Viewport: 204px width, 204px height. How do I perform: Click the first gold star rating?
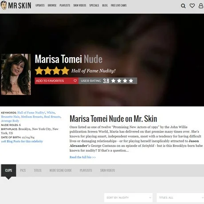pos(39,71)
